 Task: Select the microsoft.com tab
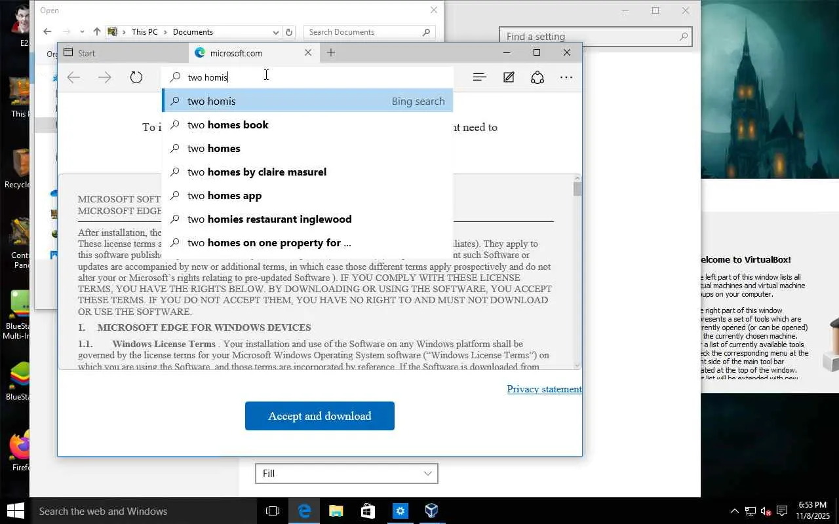coord(254,53)
